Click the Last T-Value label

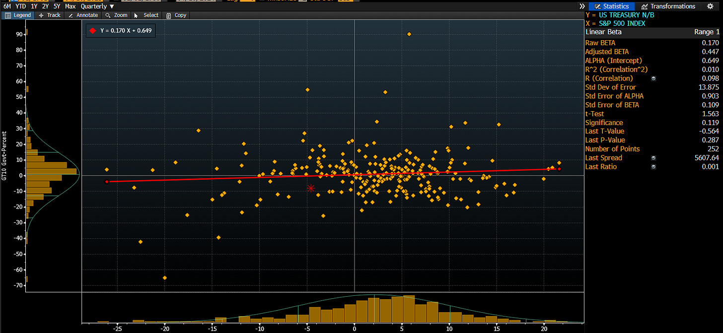tap(605, 132)
